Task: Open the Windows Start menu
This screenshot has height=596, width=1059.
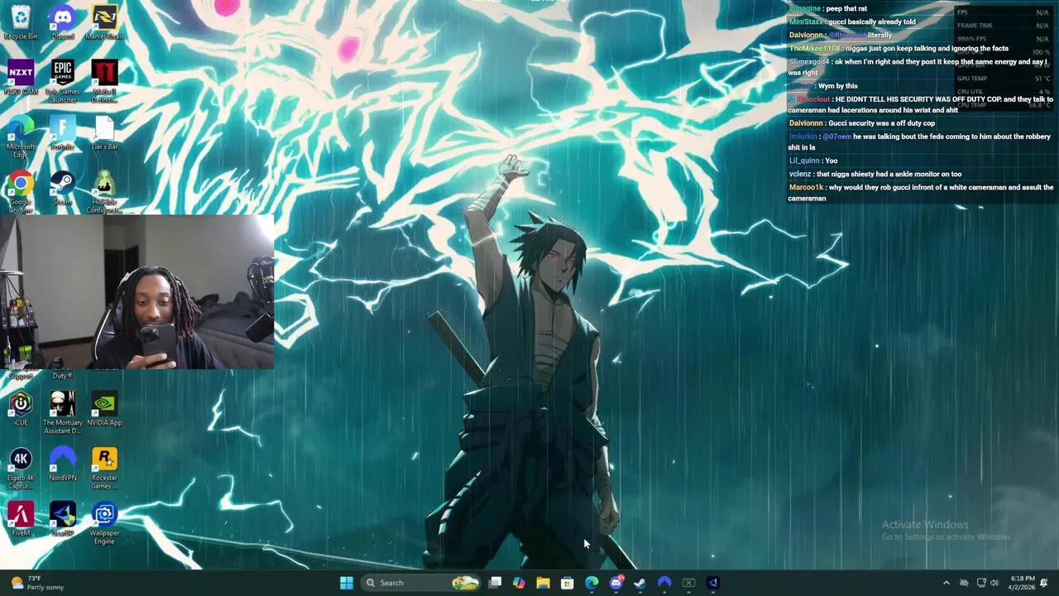Action: tap(347, 583)
